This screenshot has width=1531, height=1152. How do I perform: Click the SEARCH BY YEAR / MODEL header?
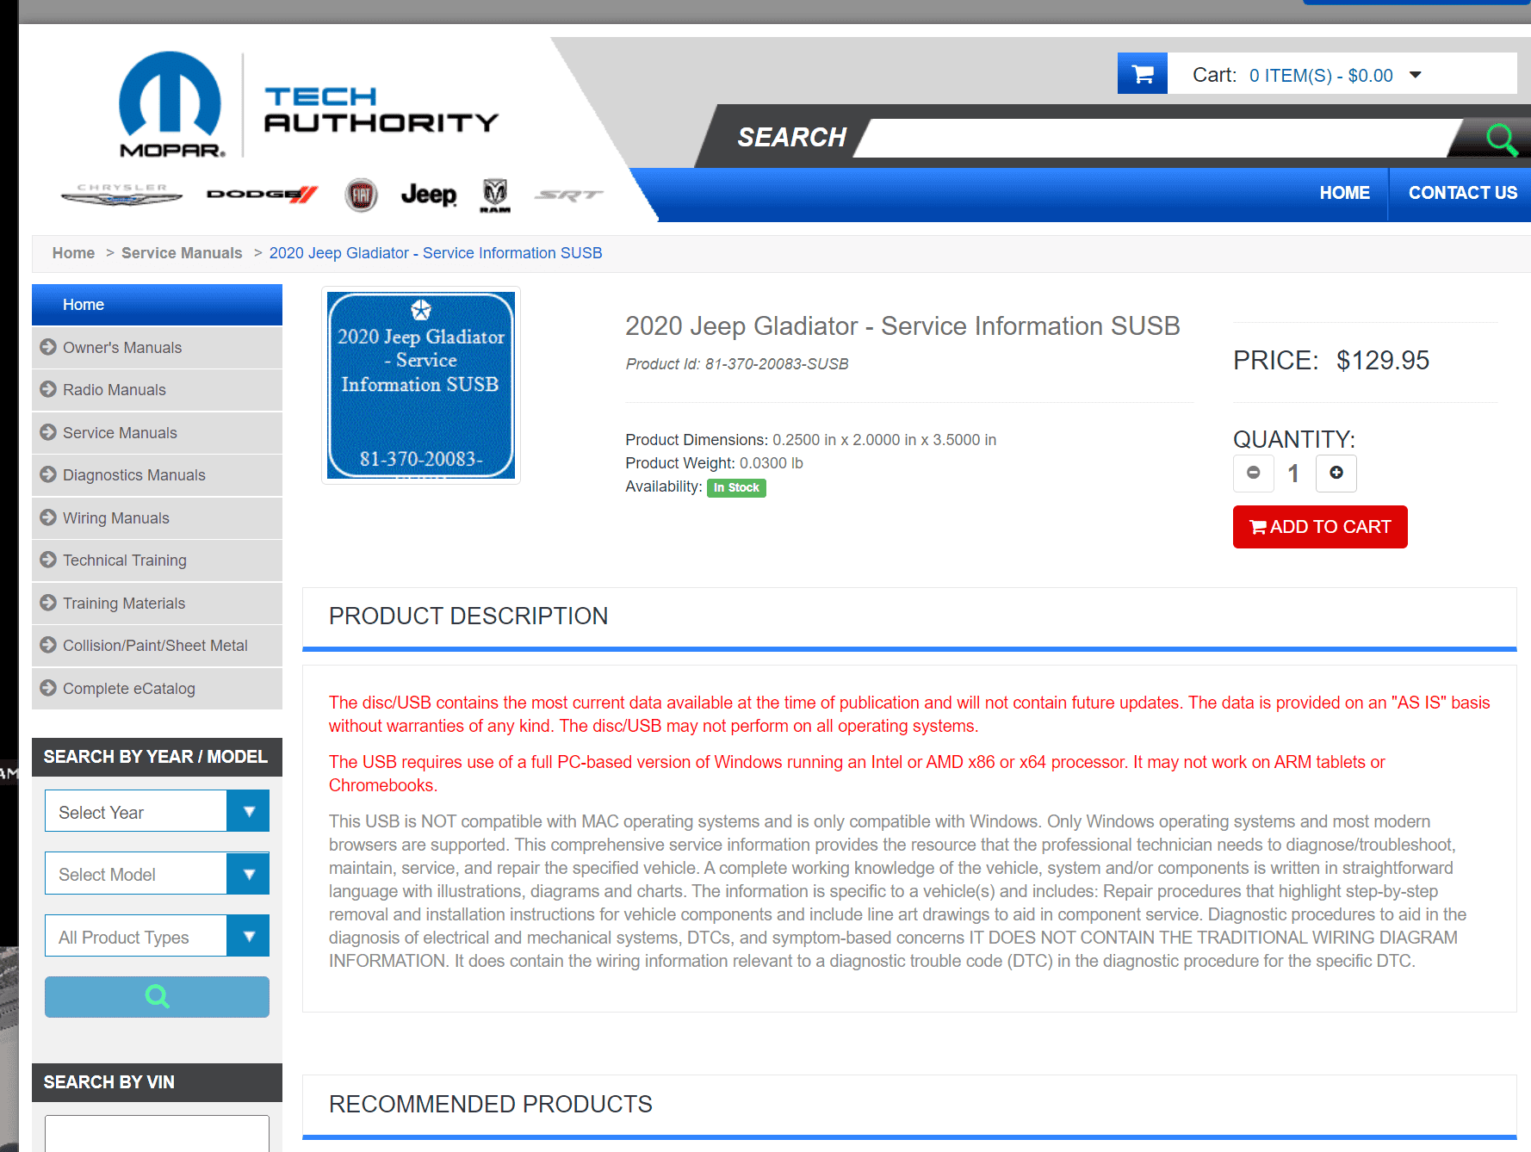pos(157,757)
